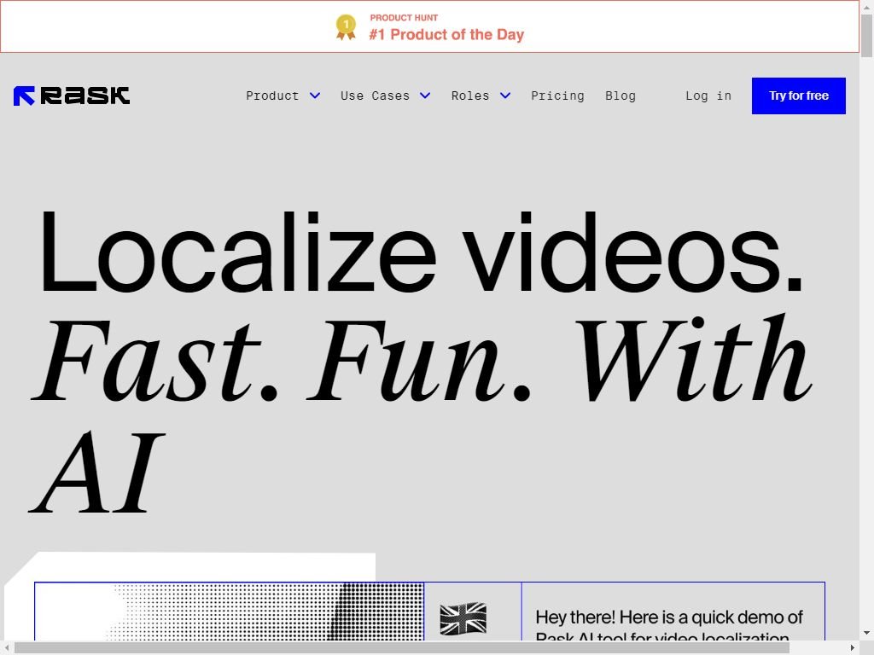The height and width of the screenshot is (655, 874).
Task: Click the horizontal scrollbar left arrow
Action: [x=7, y=648]
